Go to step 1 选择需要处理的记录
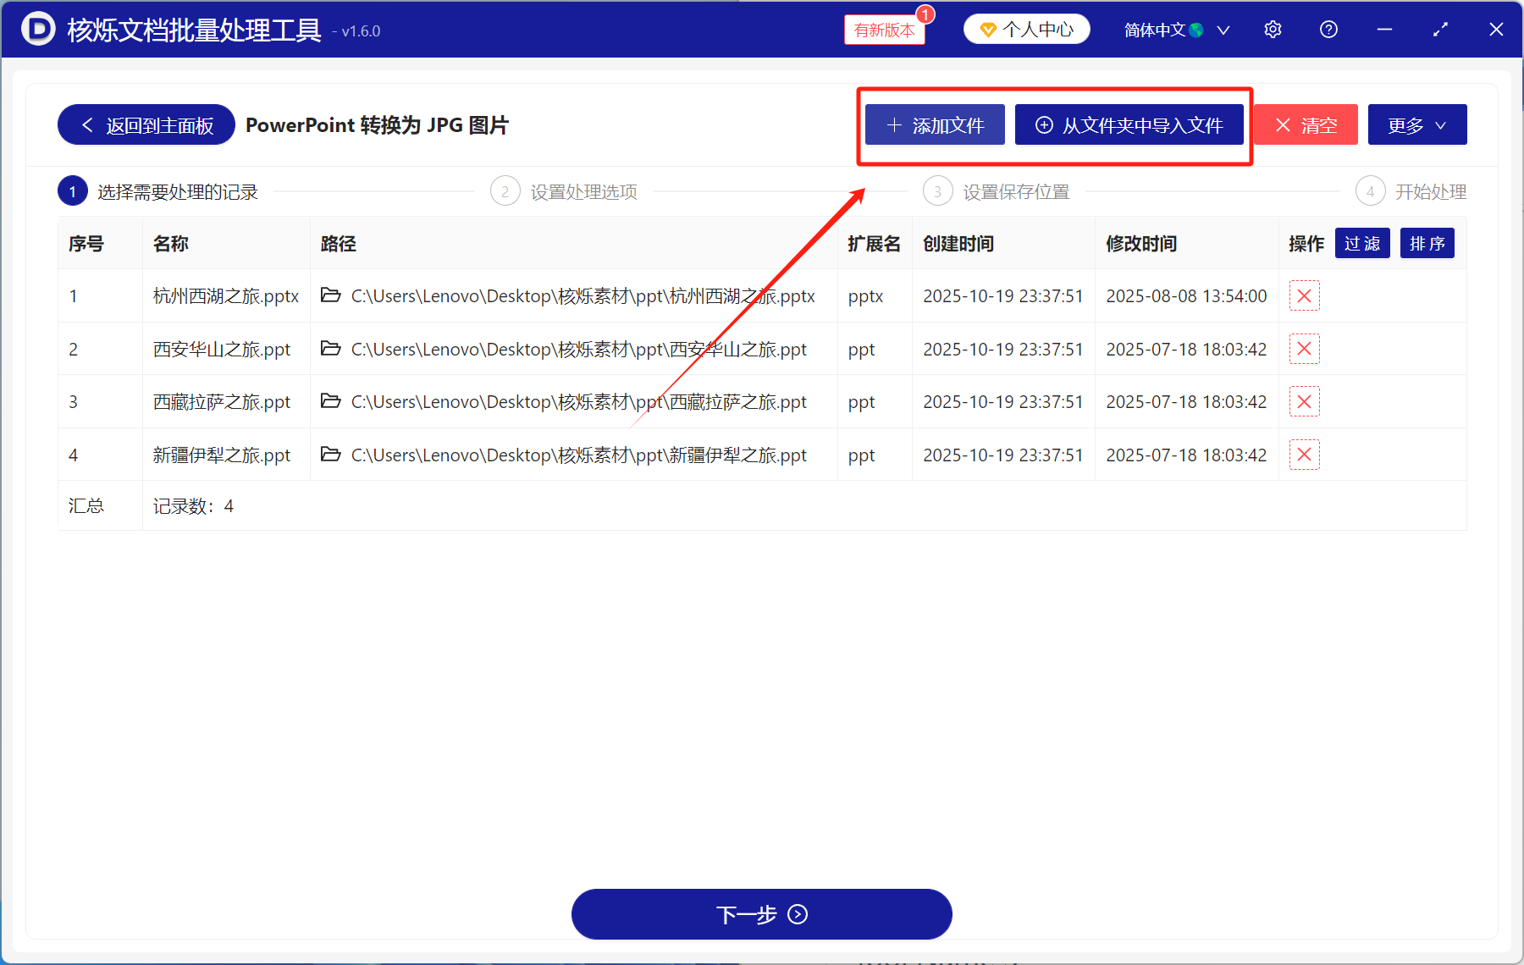 click(158, 192)
